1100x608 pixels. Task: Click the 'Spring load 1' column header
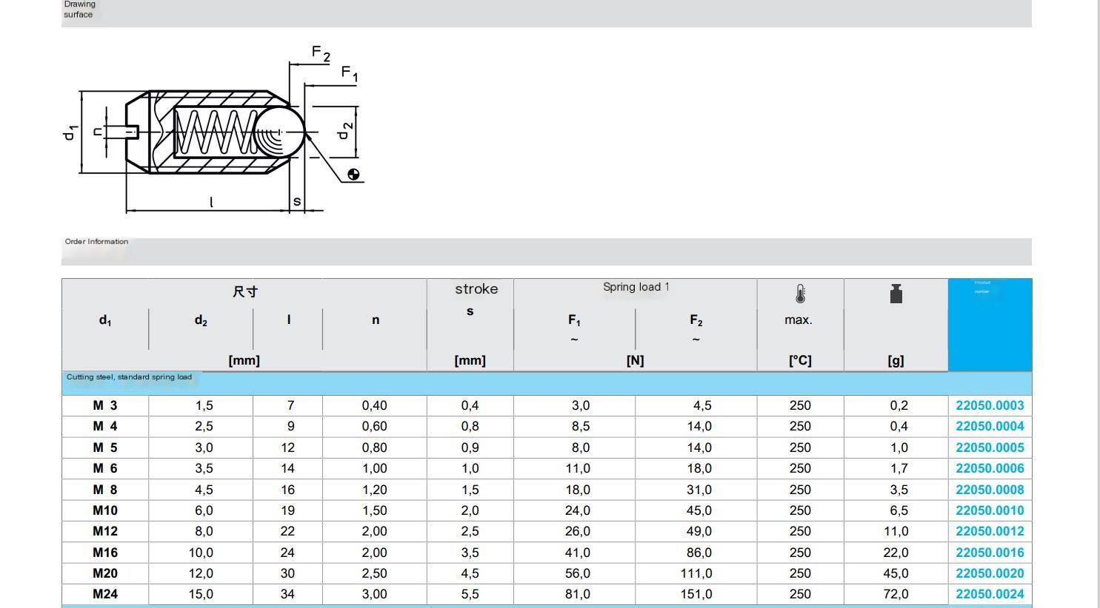tap(636, 287)
